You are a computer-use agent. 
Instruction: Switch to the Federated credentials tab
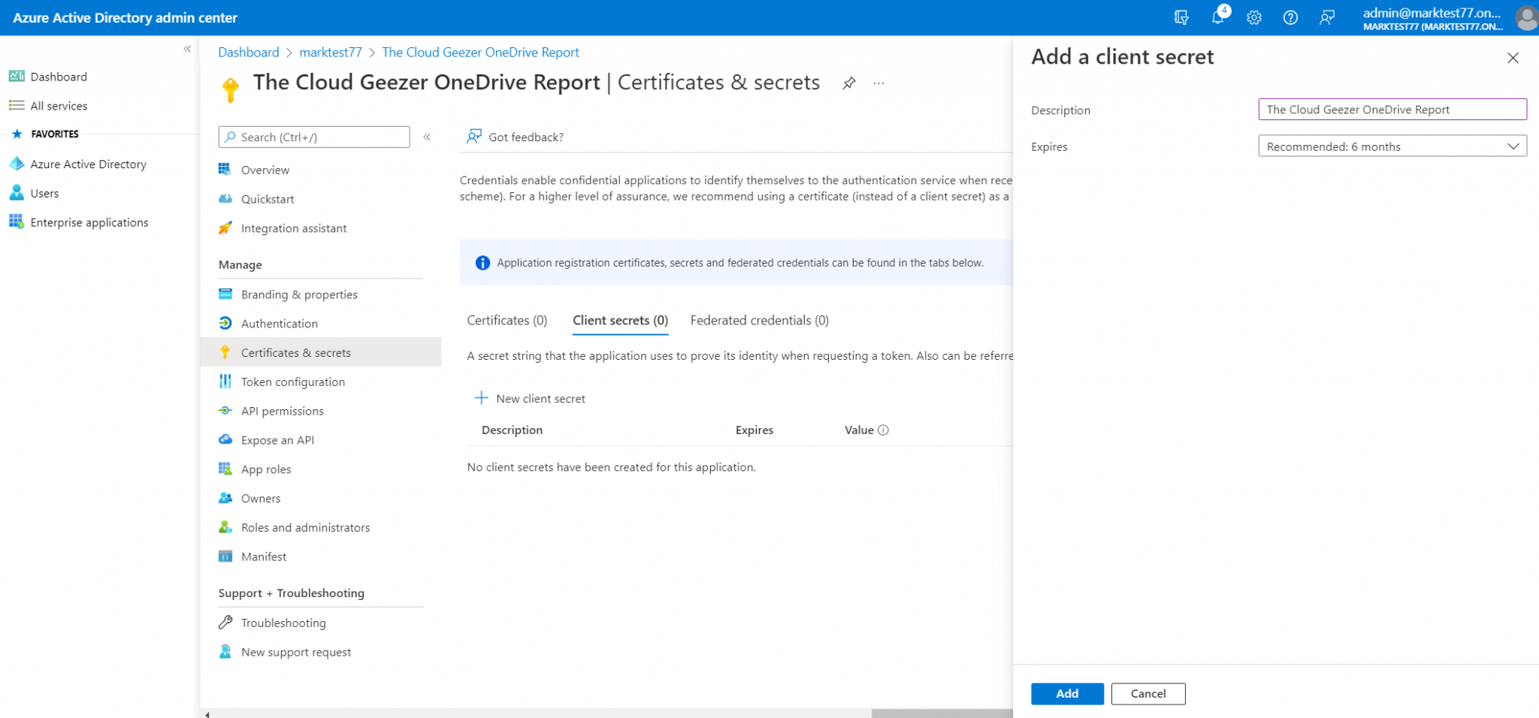tap(759, 320)
